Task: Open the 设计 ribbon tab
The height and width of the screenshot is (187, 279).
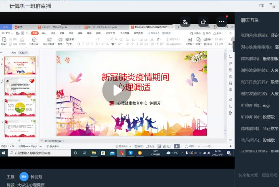Action: pos(53,33)
